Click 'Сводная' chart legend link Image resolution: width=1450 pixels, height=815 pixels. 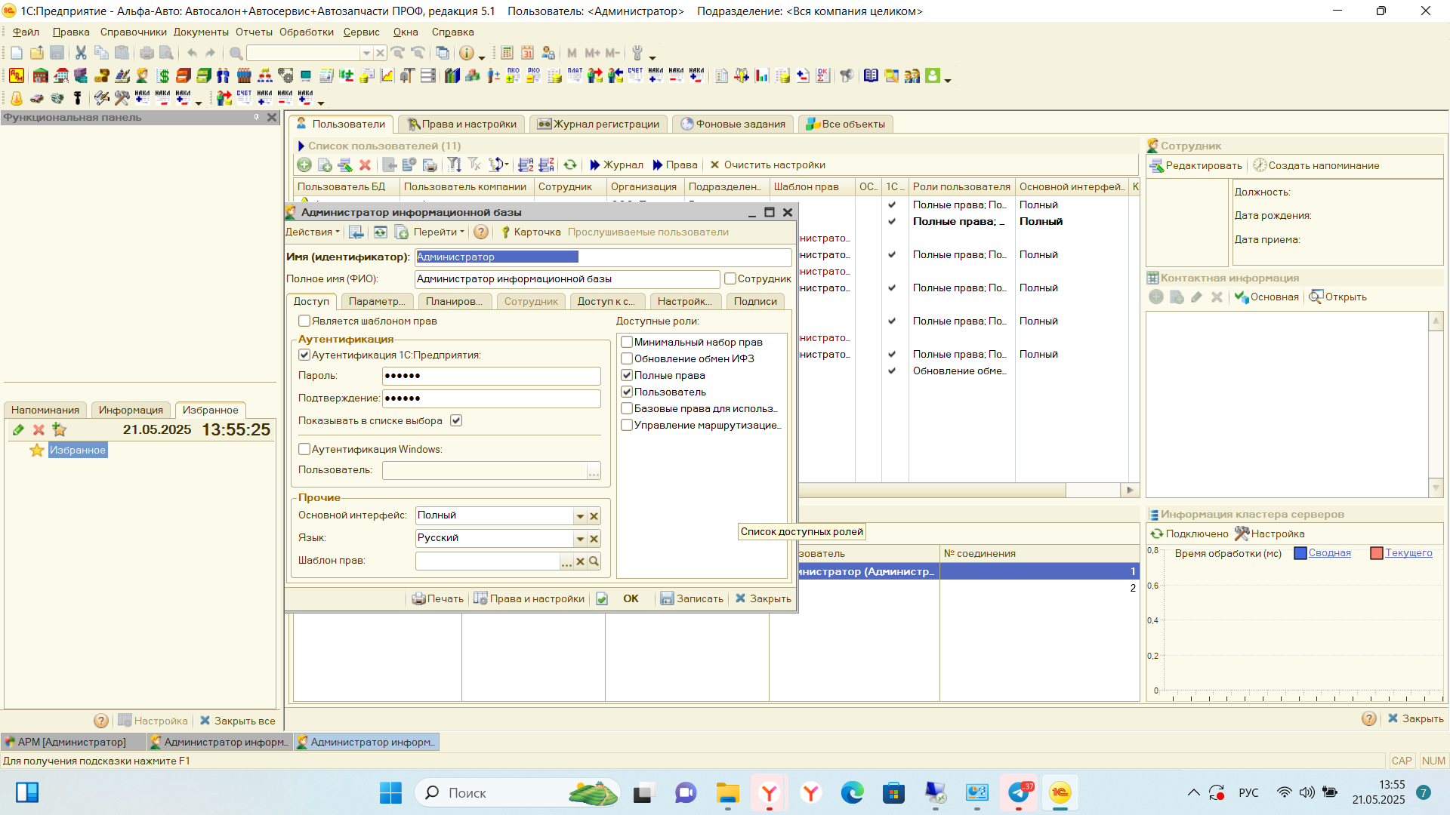(1329, 552)
